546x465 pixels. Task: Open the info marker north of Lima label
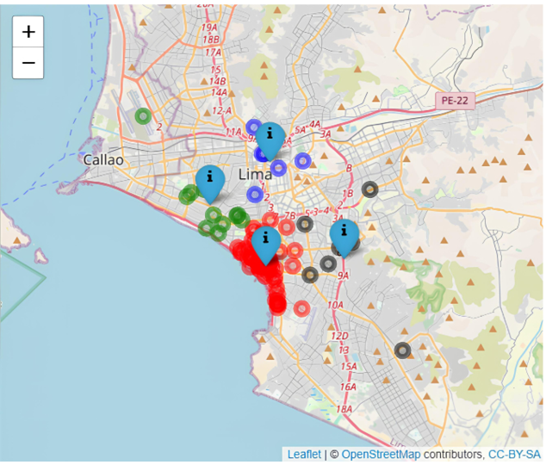(270, 139)
